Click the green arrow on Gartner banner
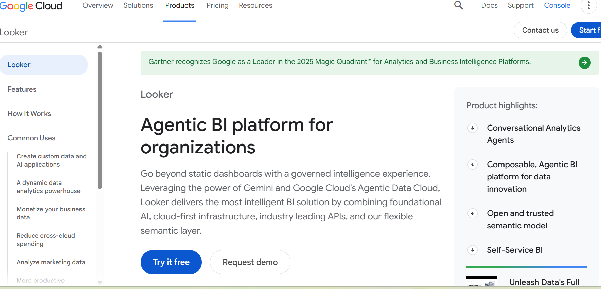 point(584,62)
